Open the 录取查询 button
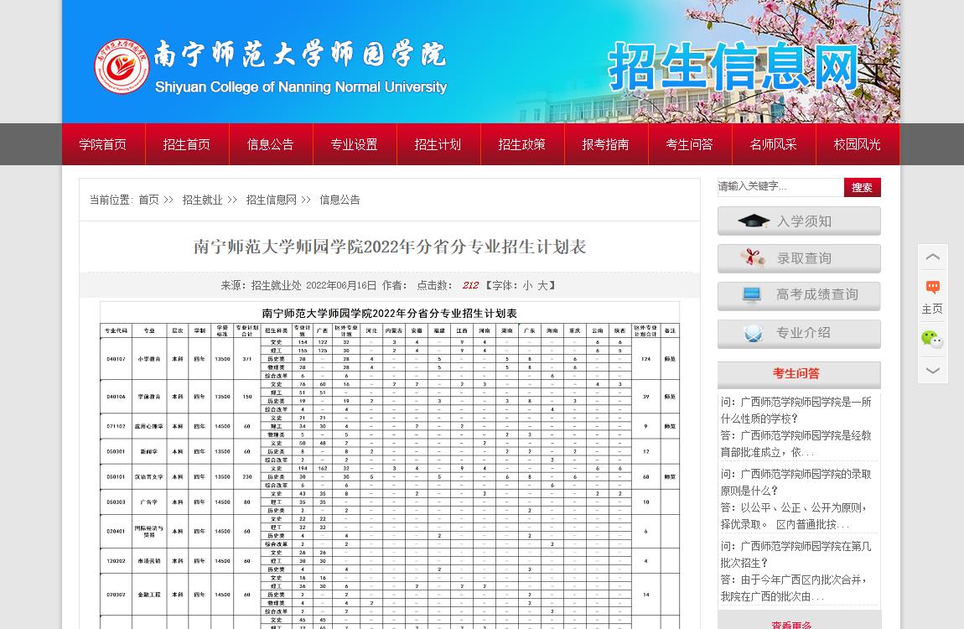 coord(799,259)
